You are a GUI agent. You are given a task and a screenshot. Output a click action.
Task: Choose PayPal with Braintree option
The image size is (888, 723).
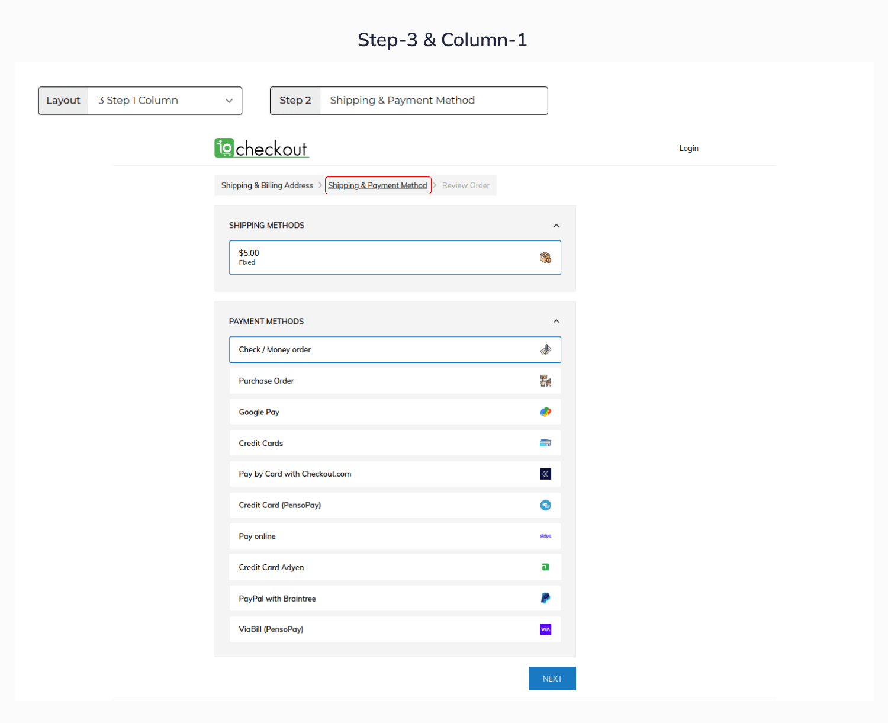[x=395, y=598]
